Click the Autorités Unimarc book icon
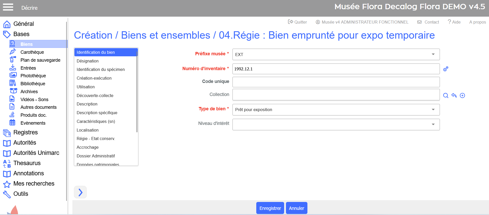Viewport: 489px width, 215px height. coord(7,153)
